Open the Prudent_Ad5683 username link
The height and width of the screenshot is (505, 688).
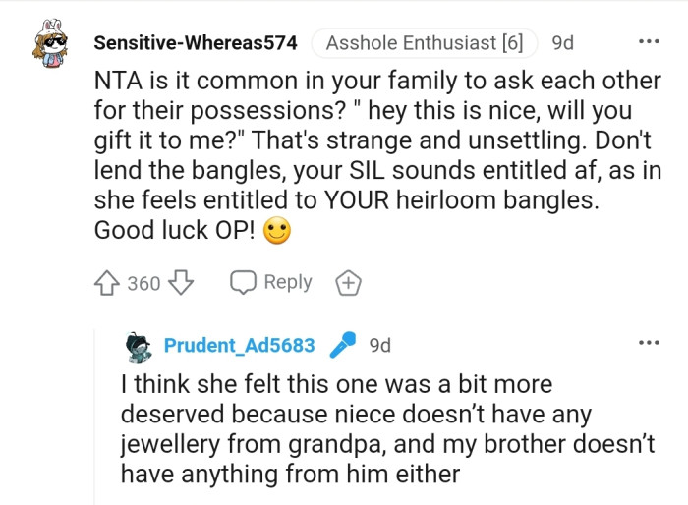point(239,345)
